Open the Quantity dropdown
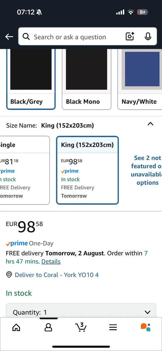 (81, 312)
